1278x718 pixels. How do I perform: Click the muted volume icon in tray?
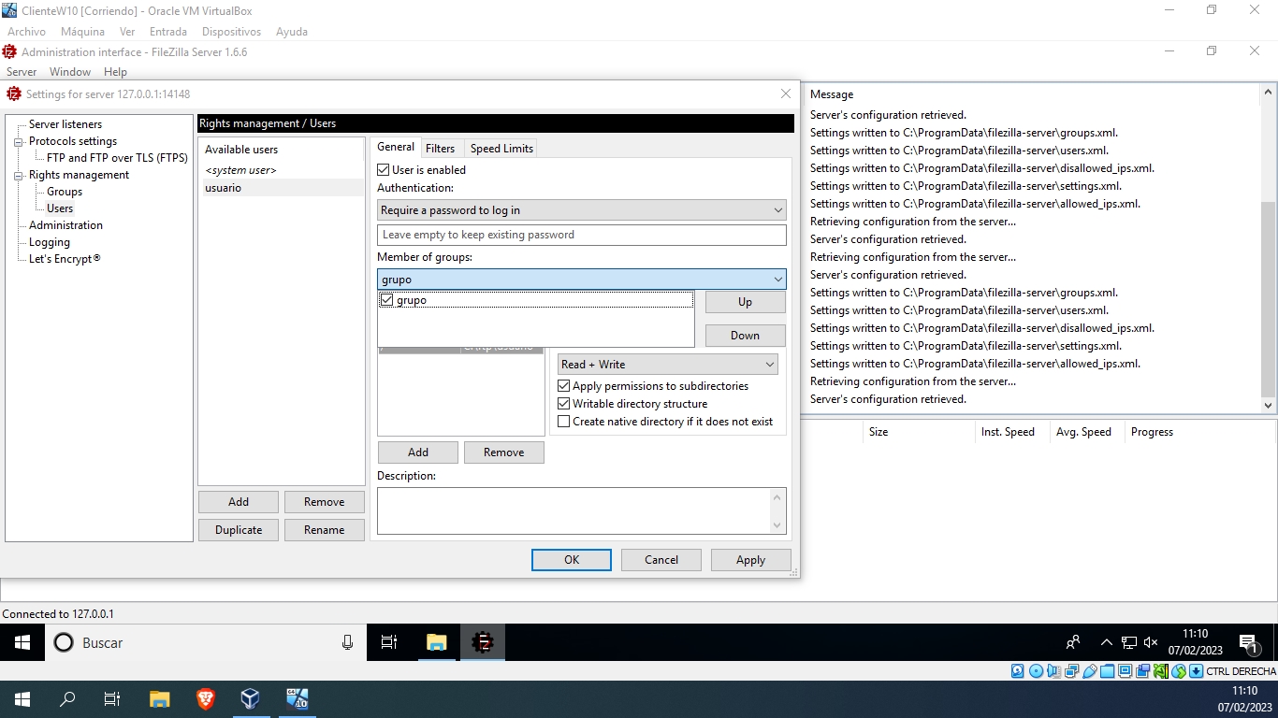pos(1151,642)
